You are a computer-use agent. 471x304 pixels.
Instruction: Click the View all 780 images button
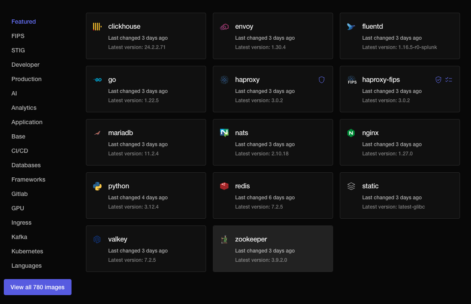click(x=37, y=287)
